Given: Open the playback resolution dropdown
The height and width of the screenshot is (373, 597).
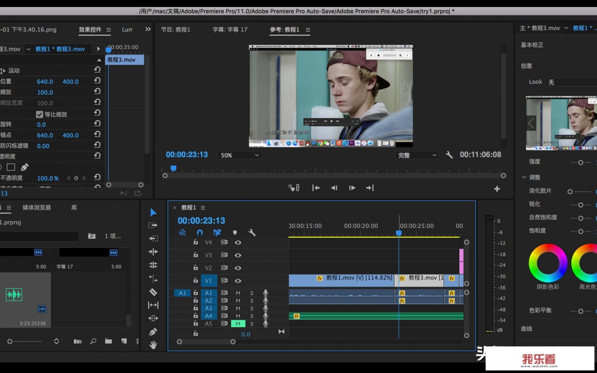Looking at the screenshot, I should click(x=417, y=155).
